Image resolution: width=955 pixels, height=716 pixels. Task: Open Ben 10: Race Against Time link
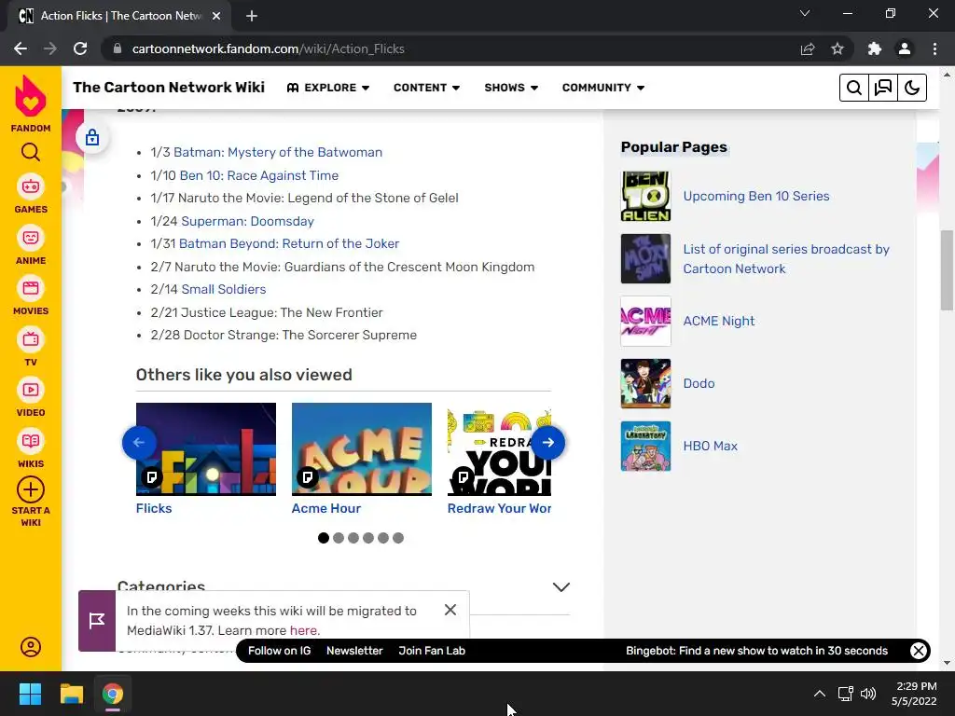[259, 175]
